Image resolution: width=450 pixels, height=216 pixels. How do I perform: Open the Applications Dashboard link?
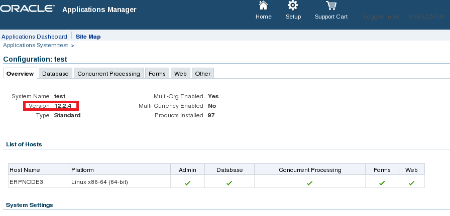point(35,37)
